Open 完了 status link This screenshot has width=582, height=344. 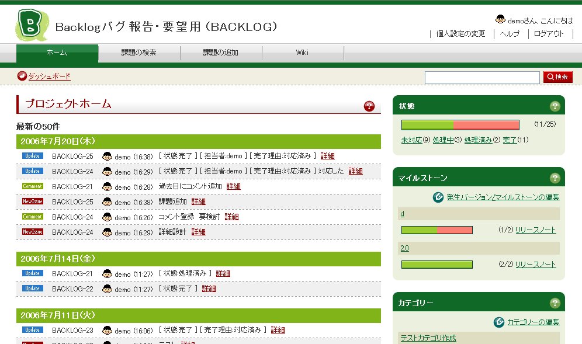click(510, 140)
